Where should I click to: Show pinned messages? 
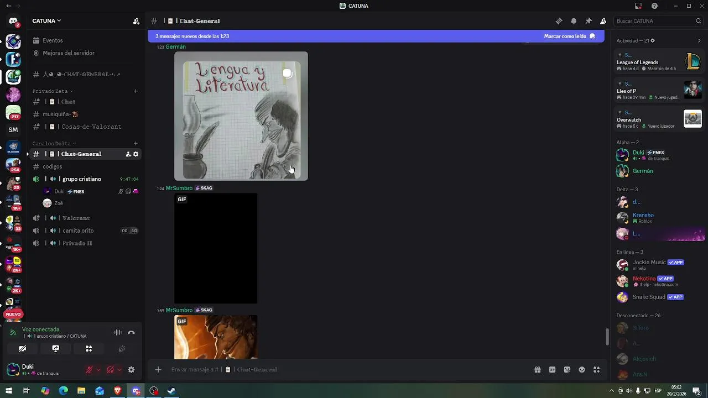coord(589,21)
